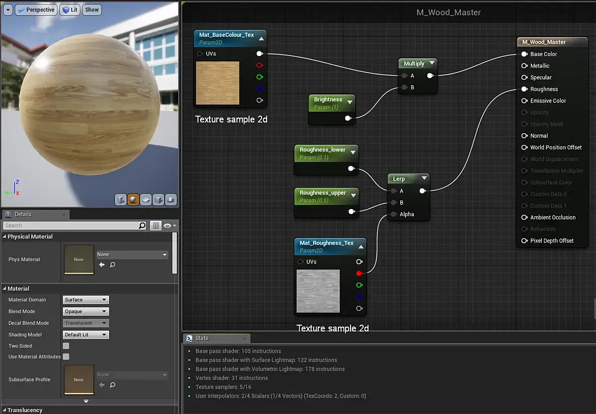Browse to Phys Material asset with magnifier icon
Image resolution: width=596 pixels, height=414 pixels.
pos(113,265)
